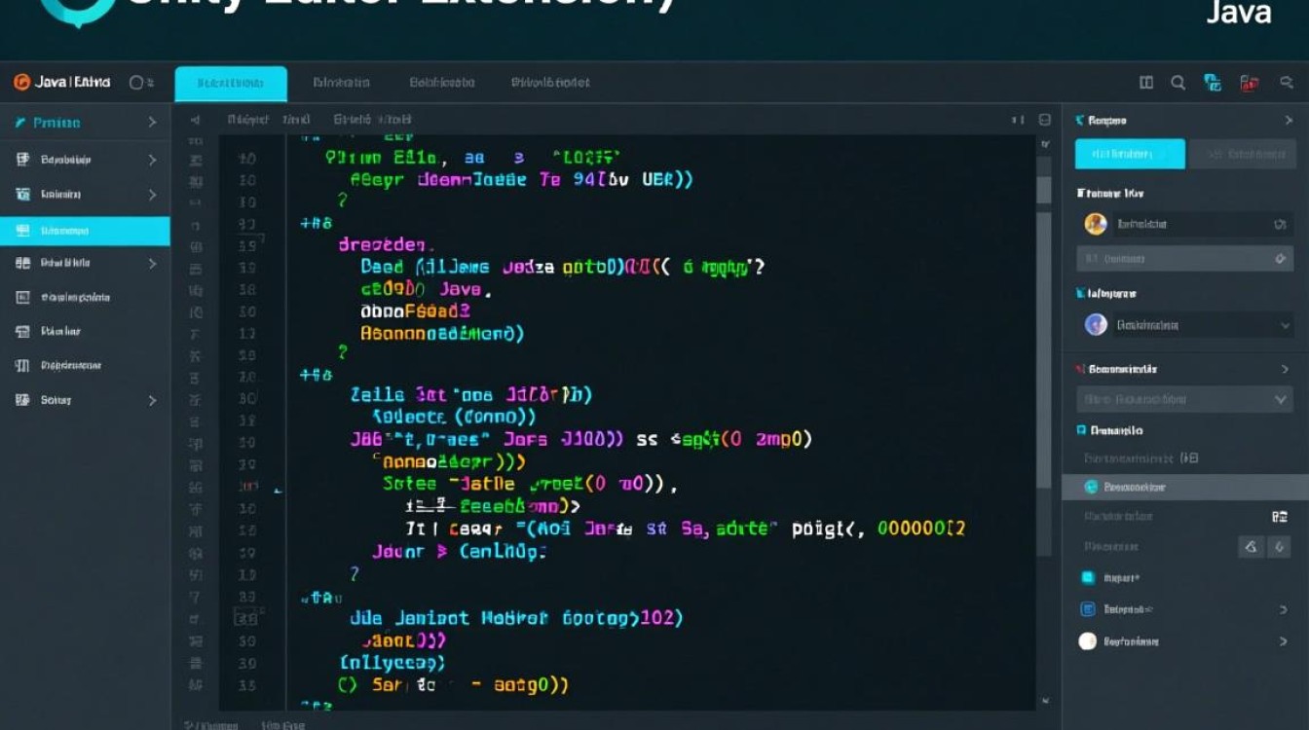The image size is (1309, 730).
Task: Toggle the cyan square checkbox in right panel
Action: pos(1088,578)
